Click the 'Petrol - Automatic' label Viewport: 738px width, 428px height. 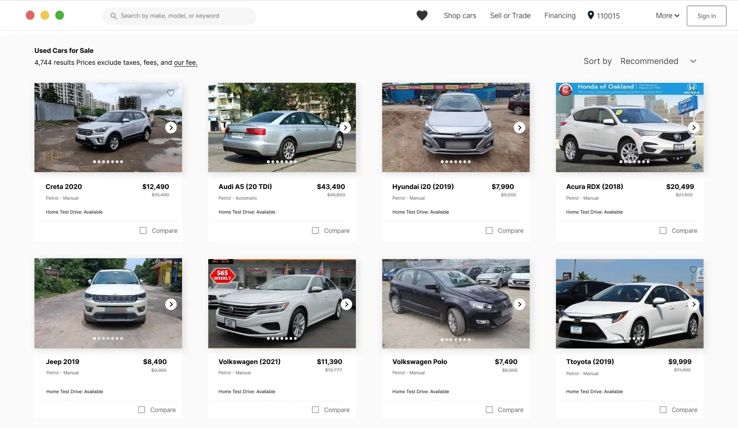click(238, 198)
